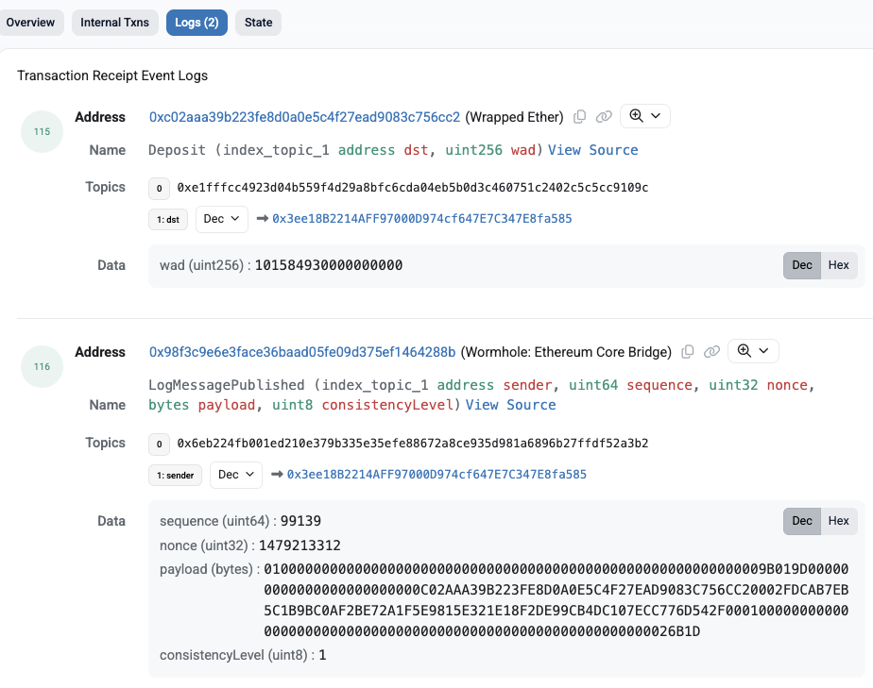Copy the Wormhole Core Bridge address
This screenshot has height=688, width=873.
[688, 352]
